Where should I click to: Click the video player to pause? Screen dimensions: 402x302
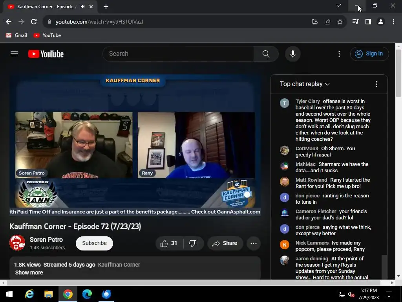pos(135,145)
